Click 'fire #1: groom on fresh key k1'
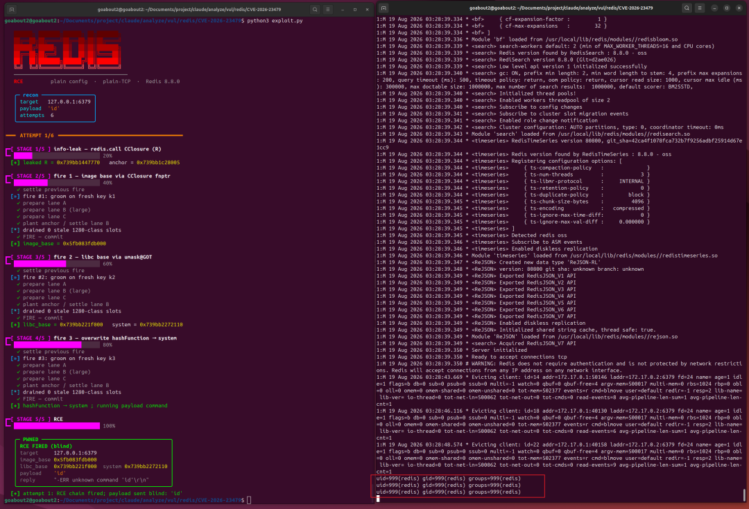 69,196
